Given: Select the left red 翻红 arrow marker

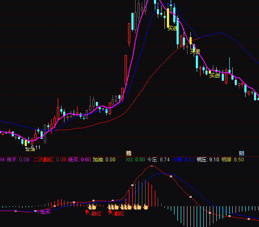Looking at the screenshot, I should click(87, 212).
